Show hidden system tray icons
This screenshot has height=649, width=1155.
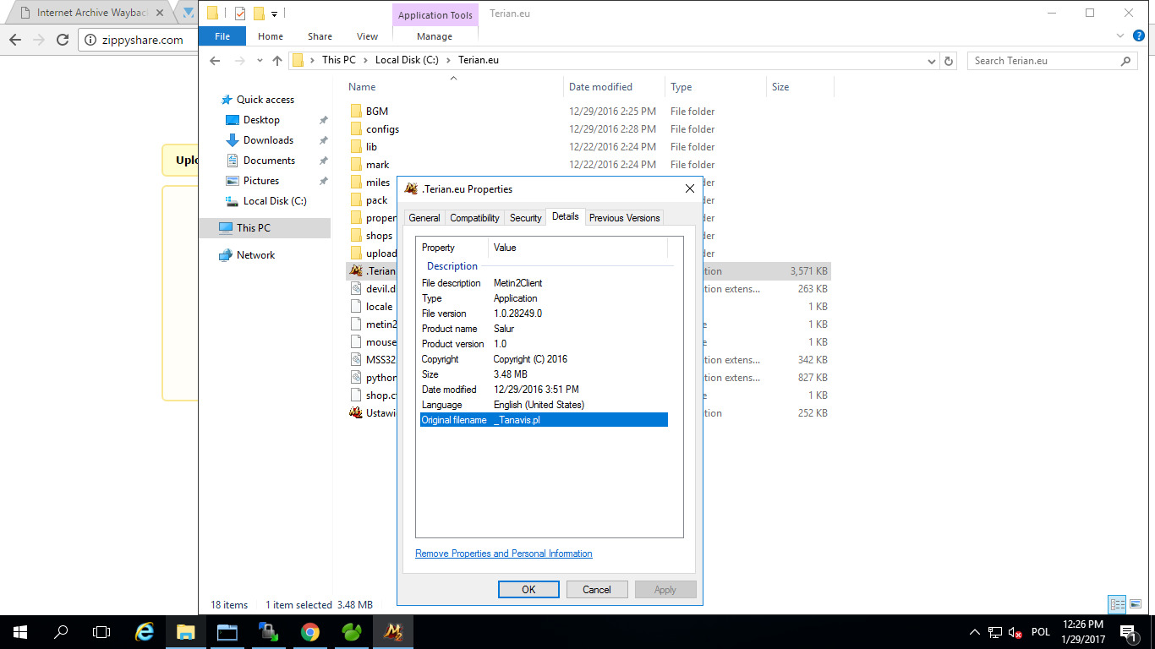click(x=974, y=632)
